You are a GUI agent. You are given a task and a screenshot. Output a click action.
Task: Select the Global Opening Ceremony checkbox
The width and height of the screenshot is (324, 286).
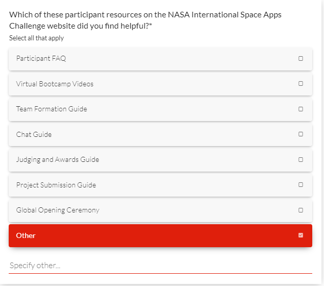click(x=300, y=210)
